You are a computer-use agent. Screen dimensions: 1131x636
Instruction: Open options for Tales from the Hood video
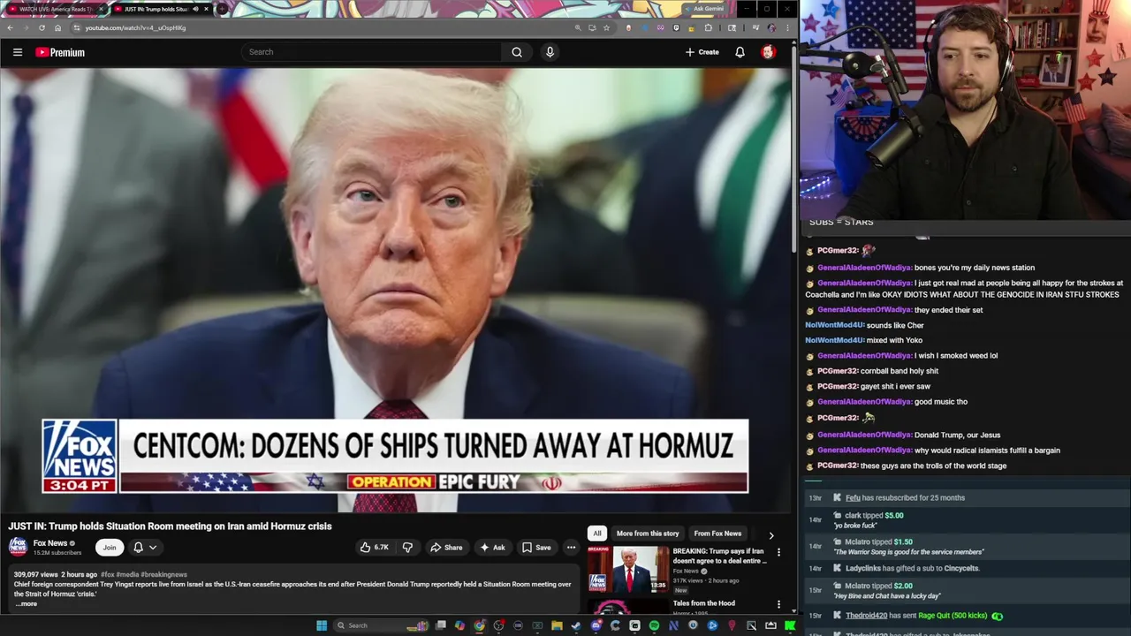point(778,605)
